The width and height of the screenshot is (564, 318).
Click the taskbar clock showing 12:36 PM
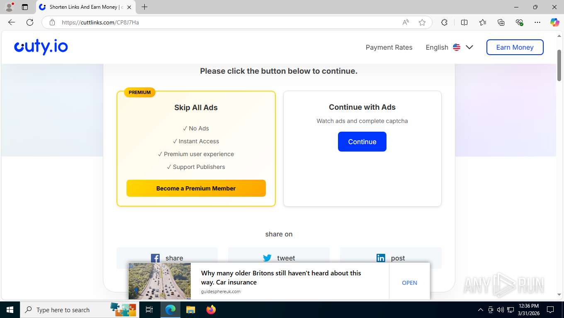pyautogui.click(x=529, y=310)
